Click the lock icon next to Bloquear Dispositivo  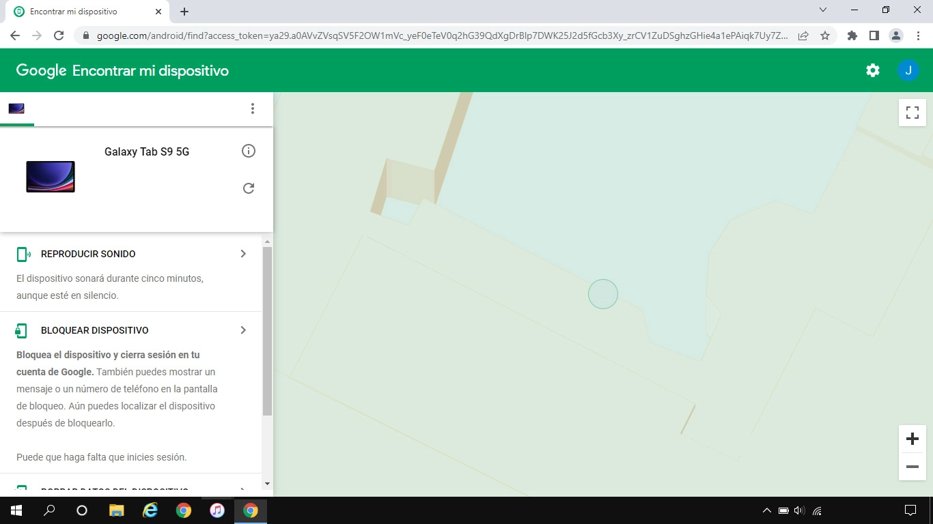pyautogui.click(x=21, y=330)
